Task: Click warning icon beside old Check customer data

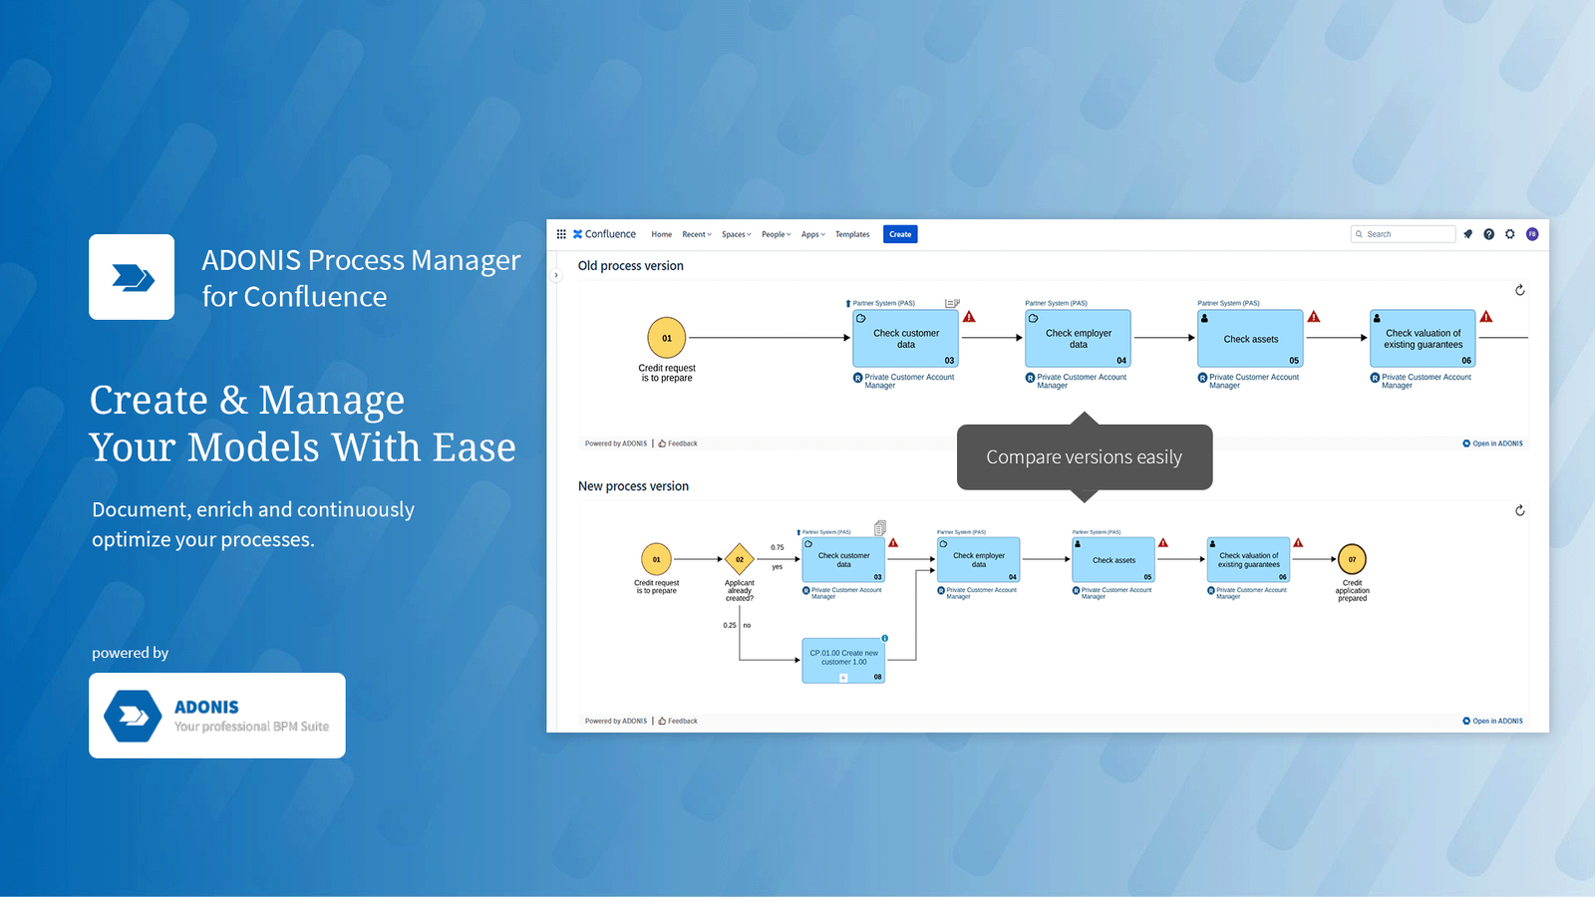Action: [x=969, y=317]
